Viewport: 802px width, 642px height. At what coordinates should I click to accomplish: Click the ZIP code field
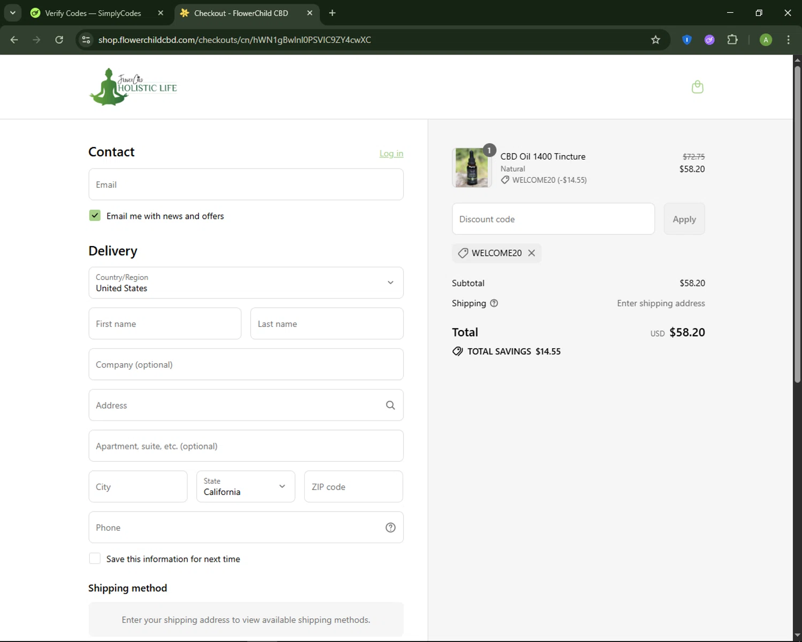pos(353,487)
